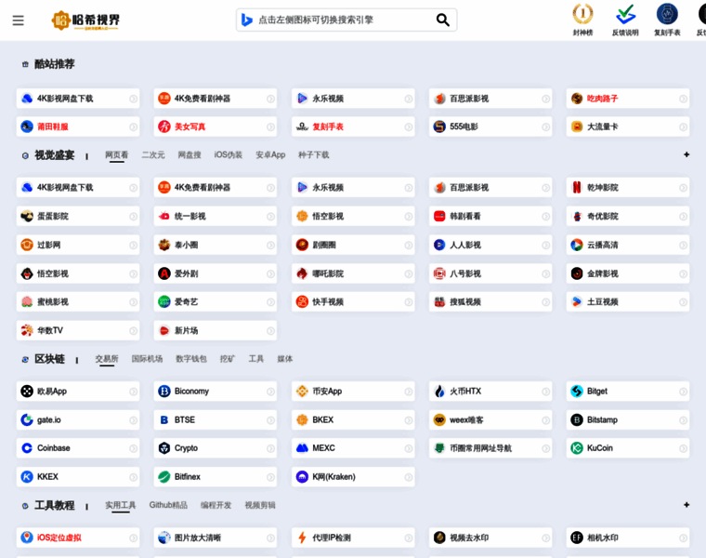Click the Bitget logo icon

click(x=577, y=392)
